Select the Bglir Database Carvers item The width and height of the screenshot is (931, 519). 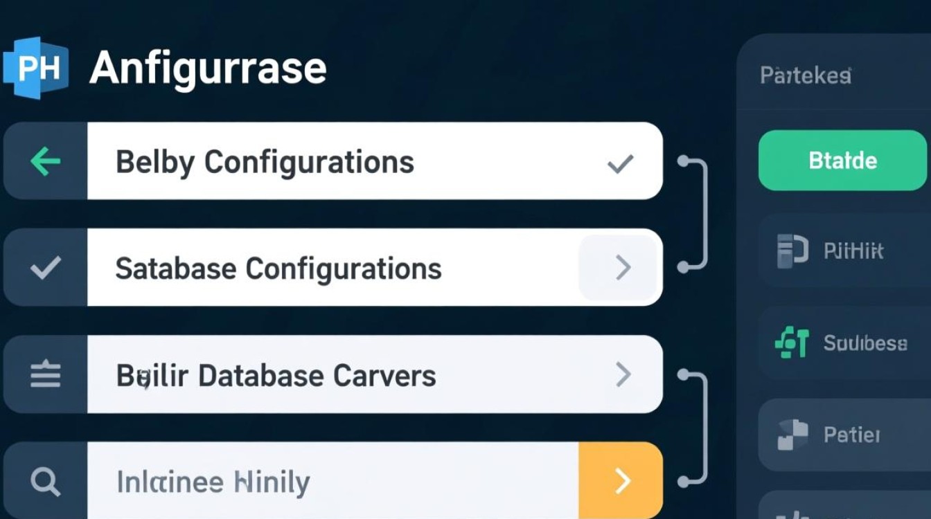pos(276,376)
